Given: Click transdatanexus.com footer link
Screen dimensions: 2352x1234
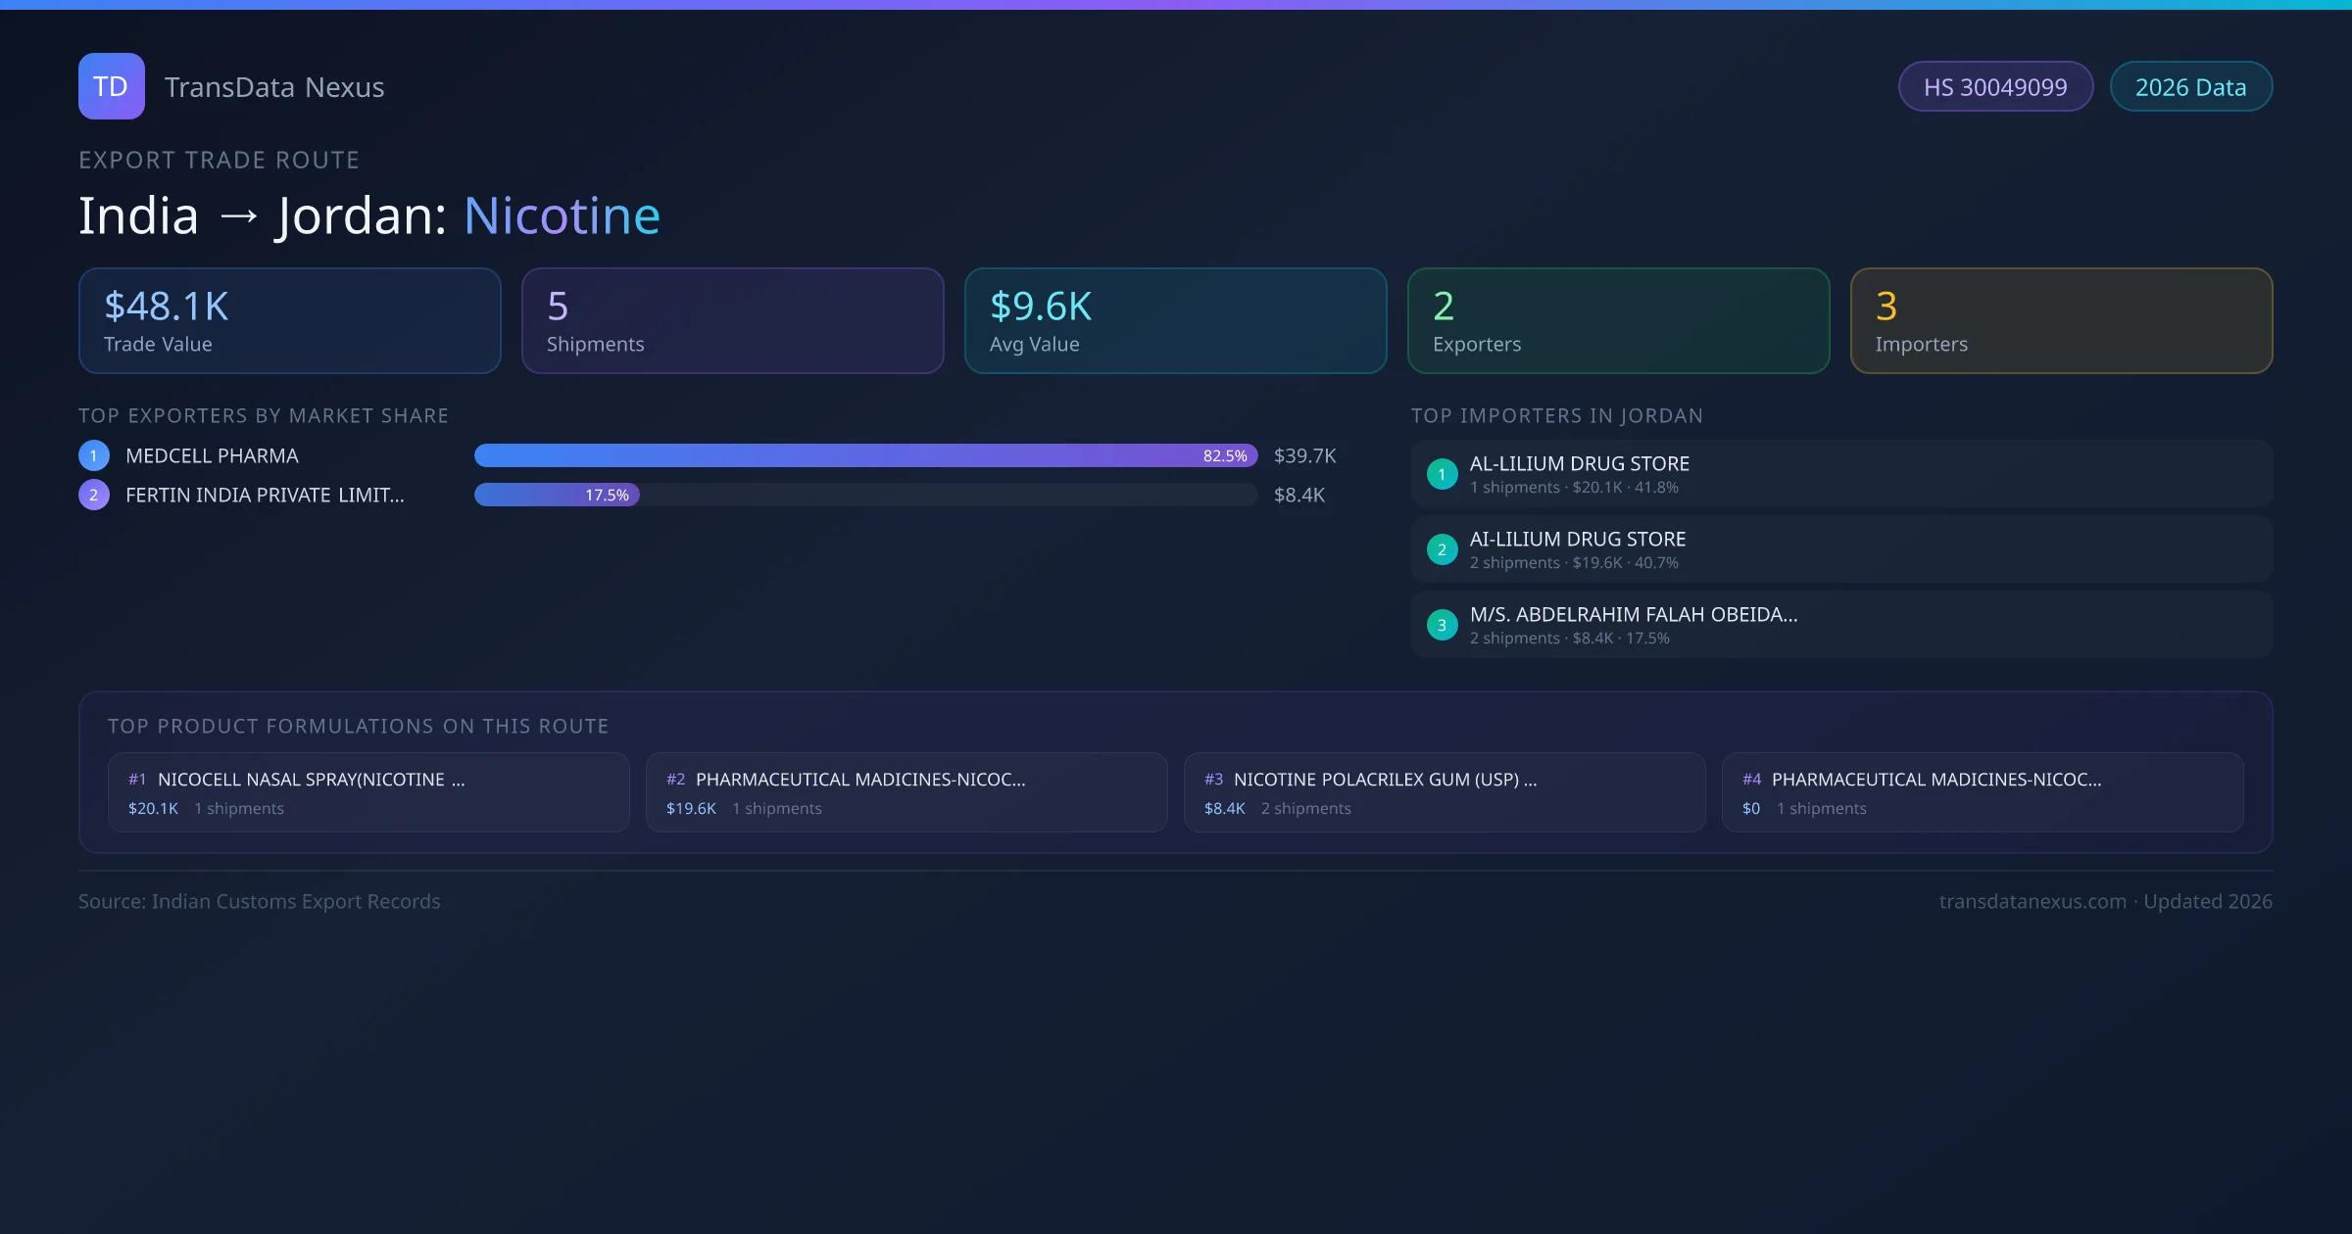Looking at the screenshot, I should pyautogui.click(x=2033, y=901).
